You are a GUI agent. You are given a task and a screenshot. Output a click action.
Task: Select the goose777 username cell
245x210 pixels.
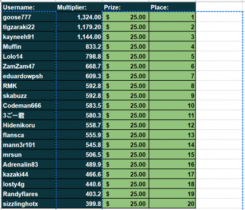click(29, 17)
